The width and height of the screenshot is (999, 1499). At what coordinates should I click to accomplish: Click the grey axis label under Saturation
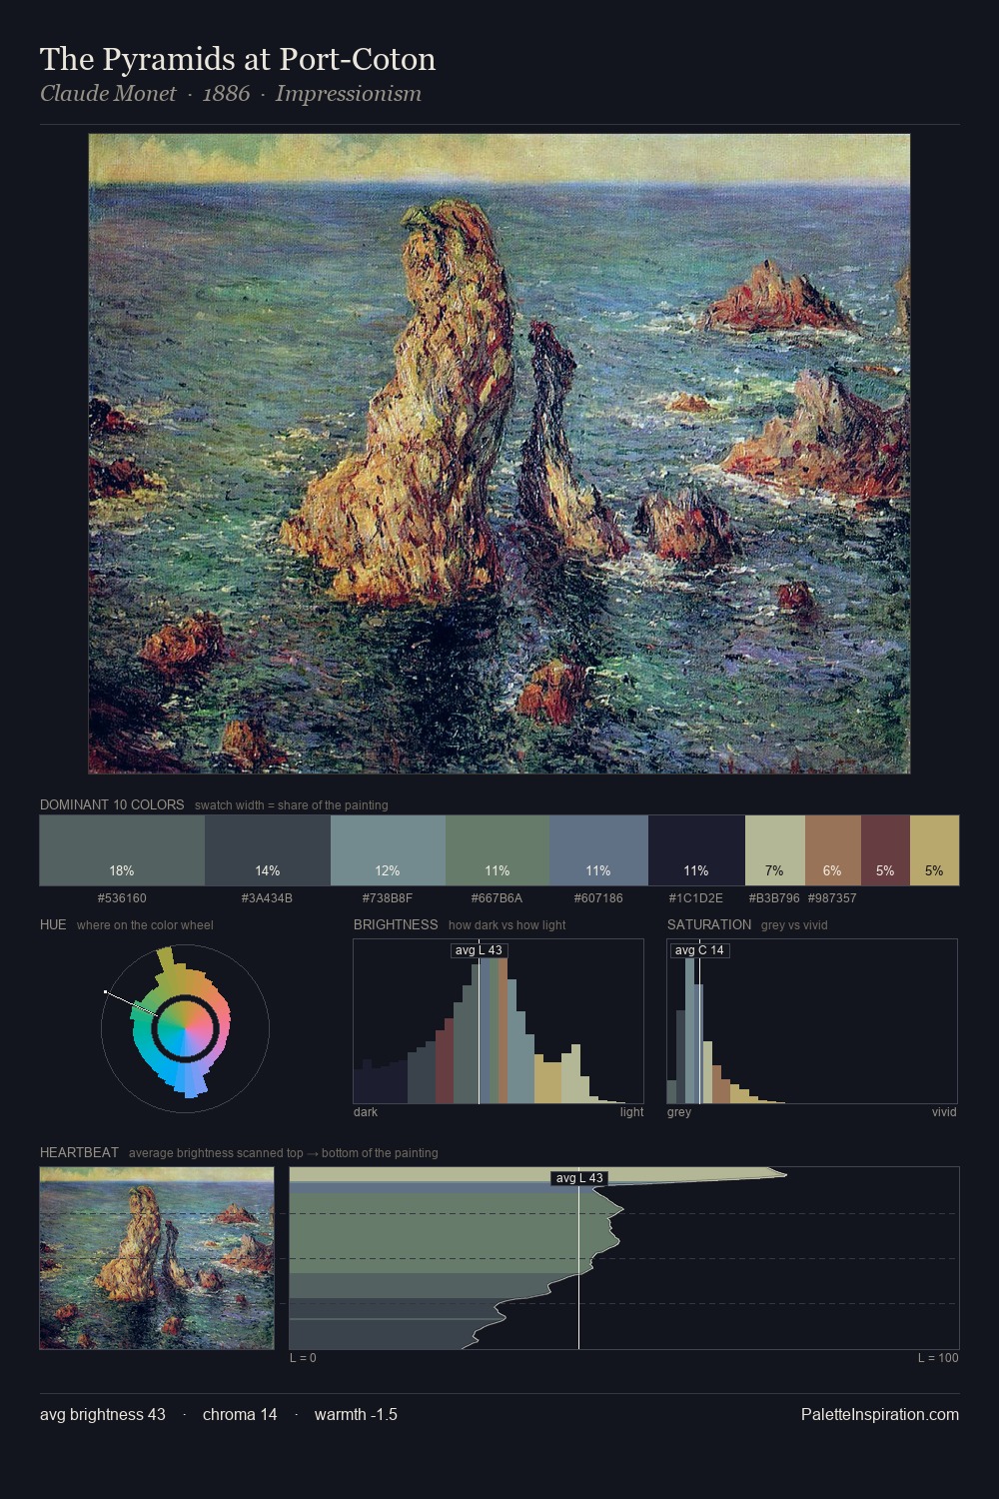(x=679, y=1112)
